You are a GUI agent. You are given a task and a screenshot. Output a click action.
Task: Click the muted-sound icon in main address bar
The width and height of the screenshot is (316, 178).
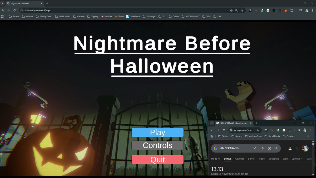point(231,10)
